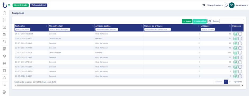Open Sara Castro user menu
This screenshot has width=249, height=96.
238,5
